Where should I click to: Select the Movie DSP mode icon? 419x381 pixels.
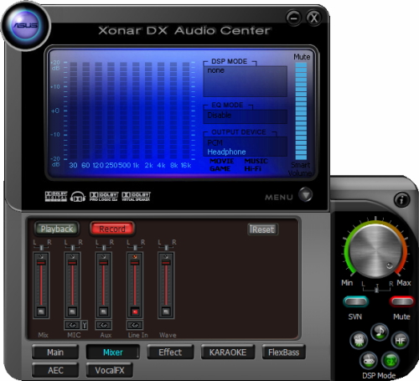click(359, 340)
